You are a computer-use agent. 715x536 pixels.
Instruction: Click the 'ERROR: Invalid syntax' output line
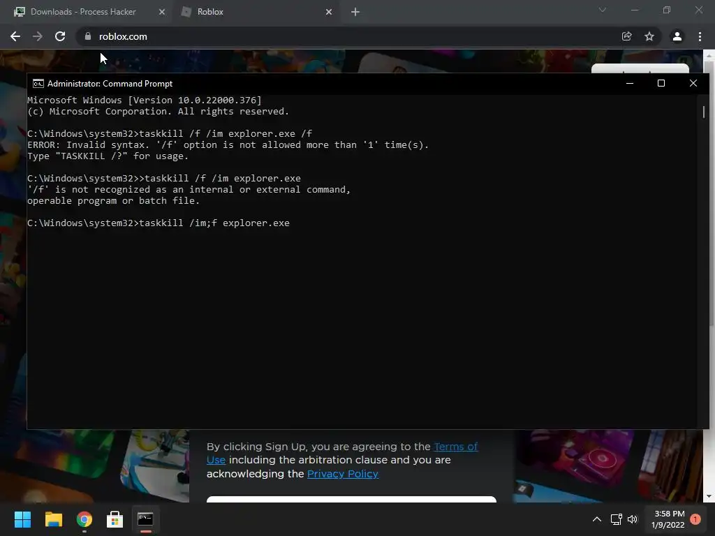click(228, 145)
